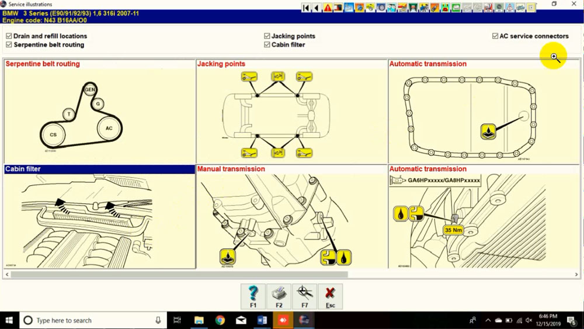This screenshot has width=584, height=329.
Task: Toggle AC service connectors checkbox
Action: tap(495, 36)
